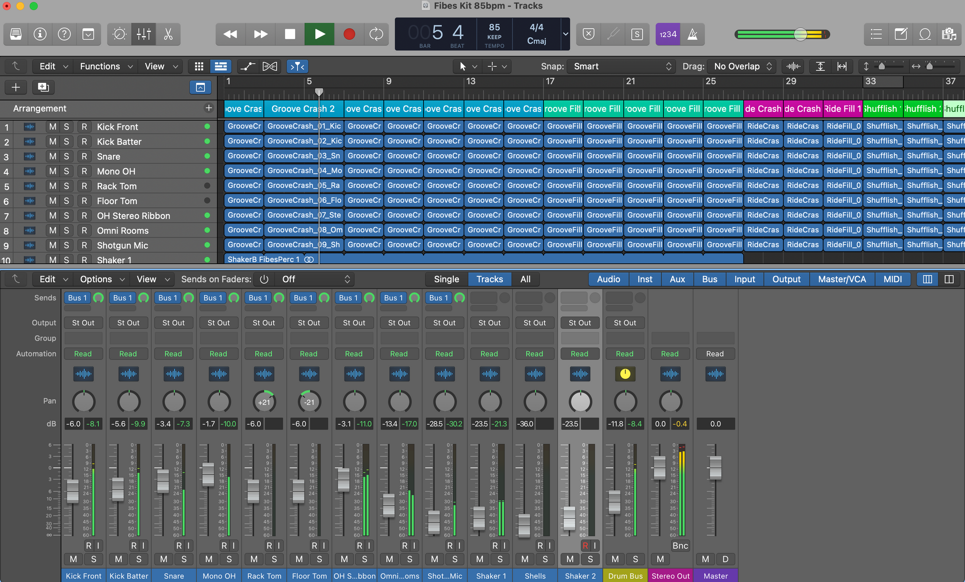Switch mixer to All view
The image size is (965, 582).
525,279
